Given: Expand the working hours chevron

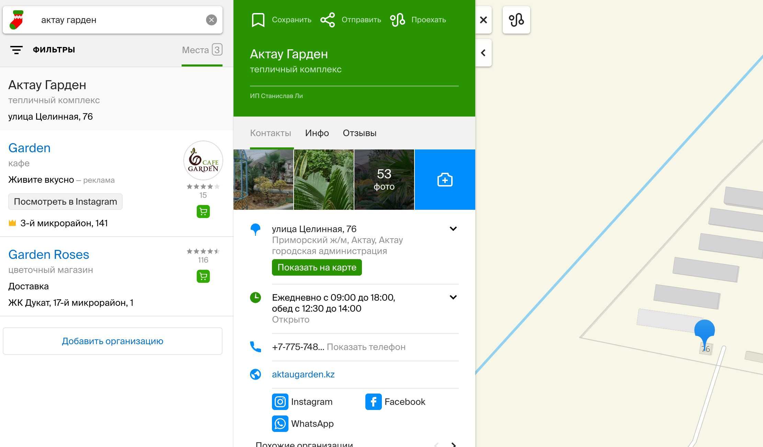Looking at the screenshot, I should [x=453, y=297].
